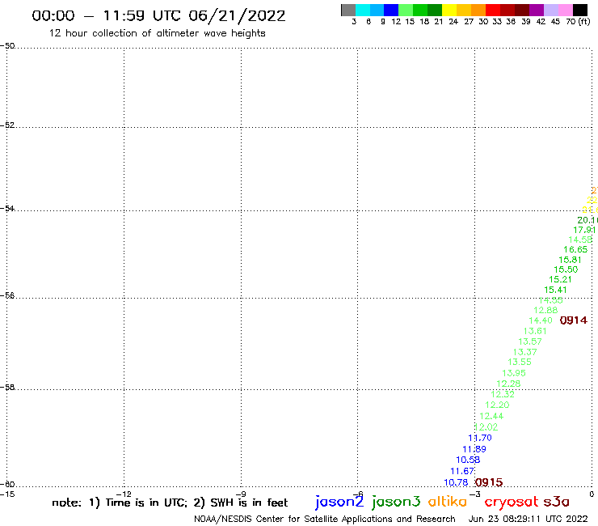
Task: Select the 's3a' satellite label
Action: pyautogui.click(x=557, y=502)
